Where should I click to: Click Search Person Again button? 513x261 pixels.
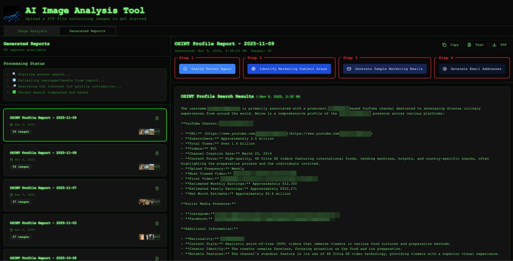click(207, 69)
